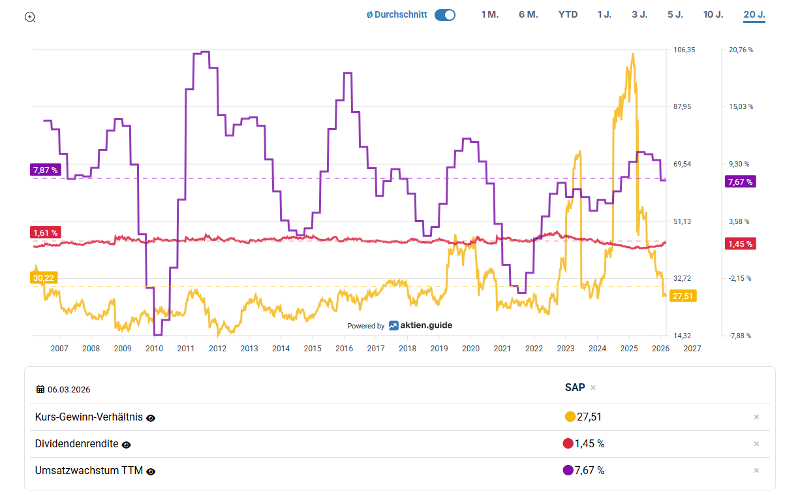Switch to the YTD time range
Viewport: 785px width, 493px height.
point(568,14)
